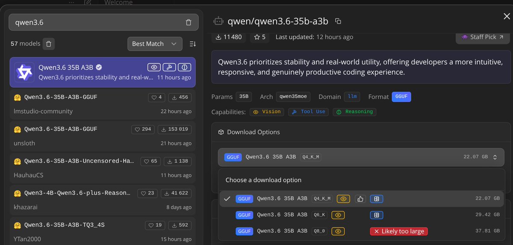Click the 57 models count label
This screenshot has height=245, width=513.
click(x=25, y=44)
